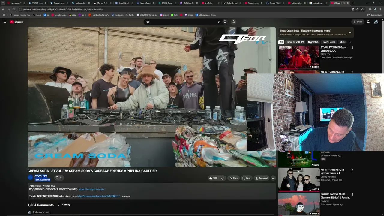Open options for STVOL.TV X RADUGA video
This screenshot has width=384, height=216.
(352, 48)
